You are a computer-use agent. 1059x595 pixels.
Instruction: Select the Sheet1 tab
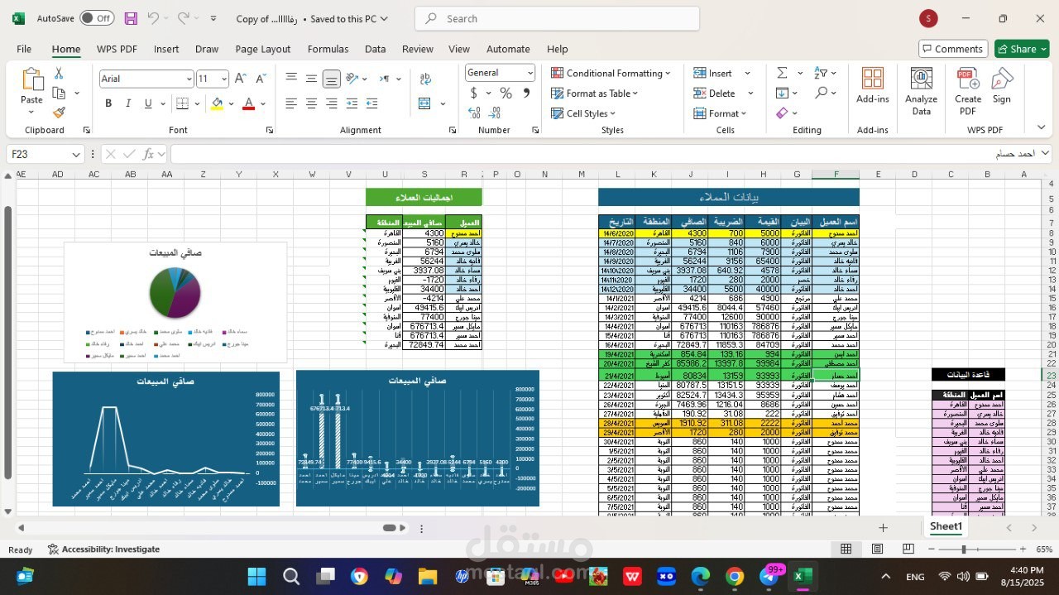tap(946, 526)
